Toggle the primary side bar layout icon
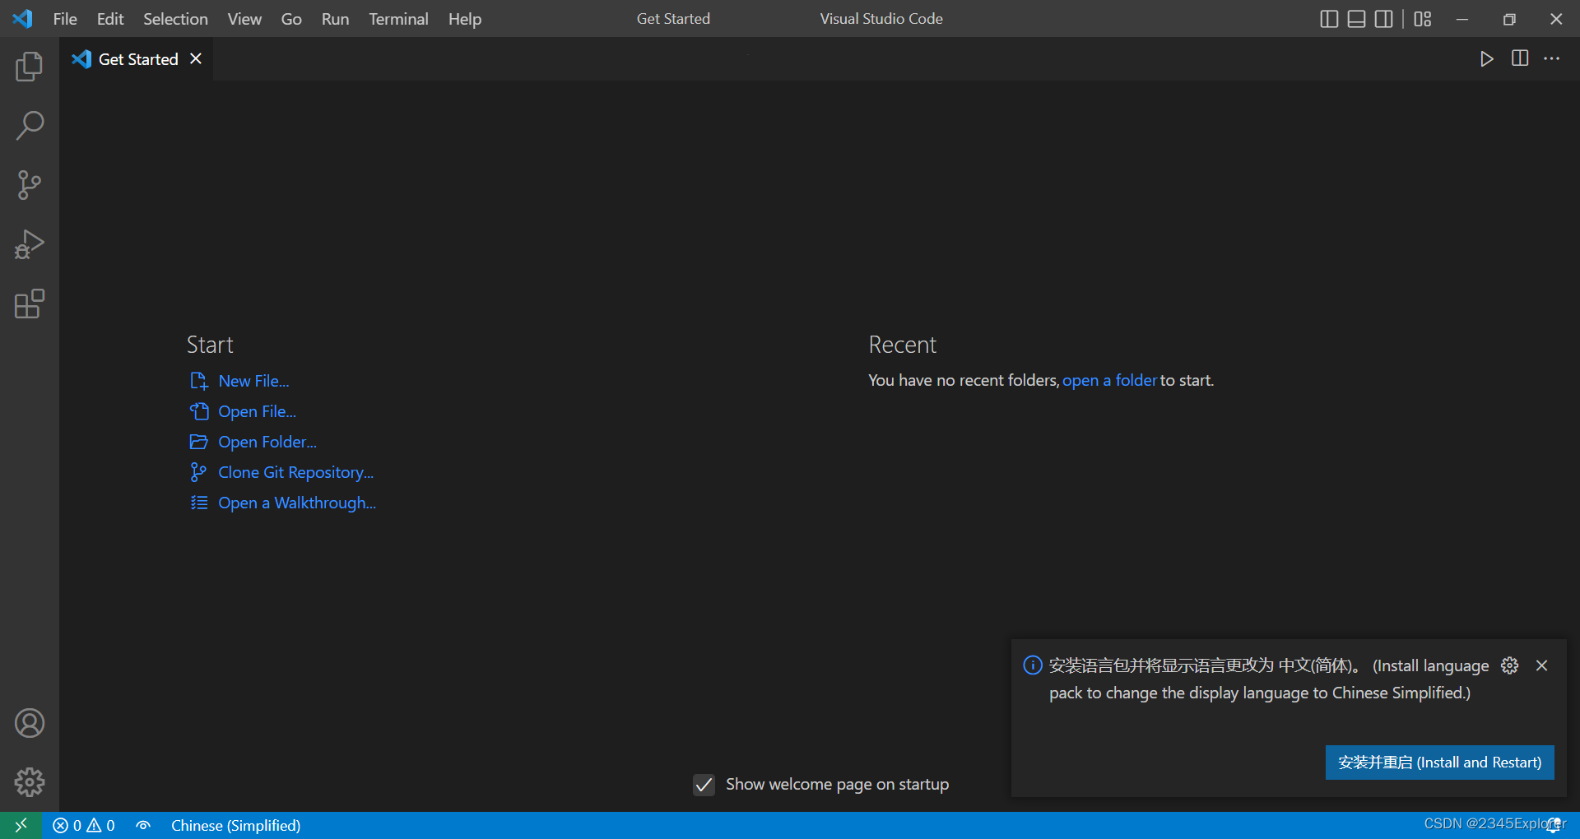 point(1329,19)
